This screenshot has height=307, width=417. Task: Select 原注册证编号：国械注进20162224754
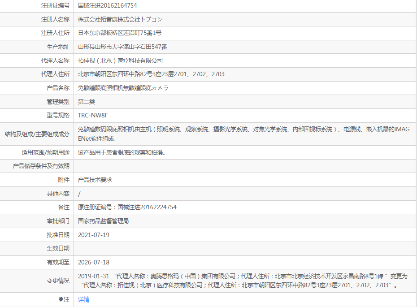click(x=127, y=208)
